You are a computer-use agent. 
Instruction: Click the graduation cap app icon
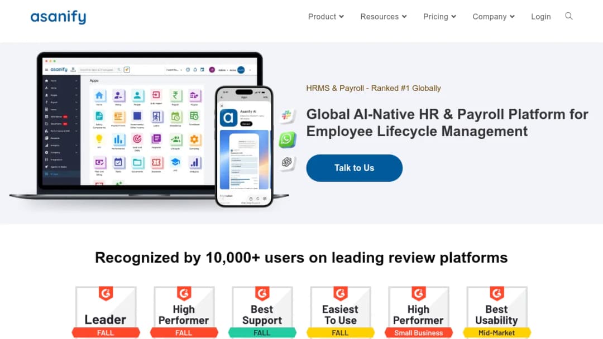(175, 162)
